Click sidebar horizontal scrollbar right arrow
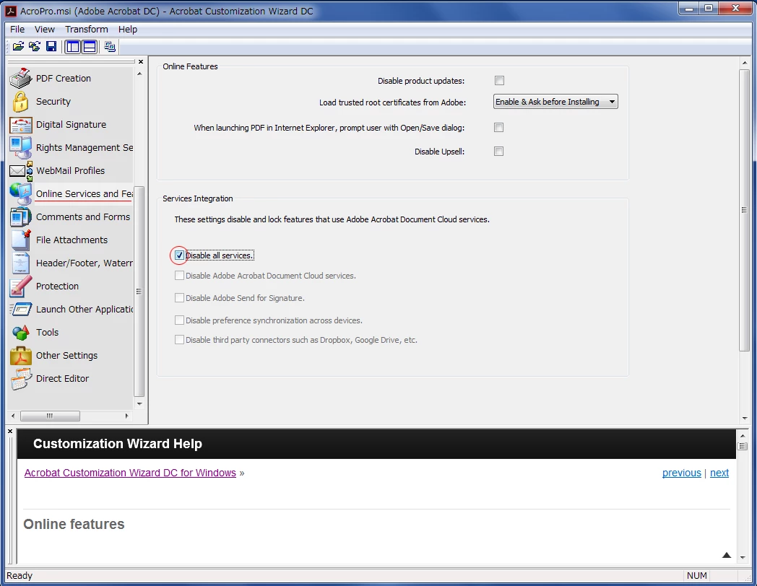This screenshot has height=586, width=757. pos(127,416)
